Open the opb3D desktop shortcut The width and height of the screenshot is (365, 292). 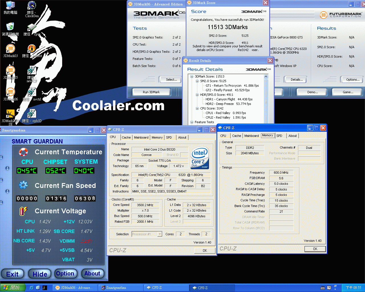coord(32,116)
